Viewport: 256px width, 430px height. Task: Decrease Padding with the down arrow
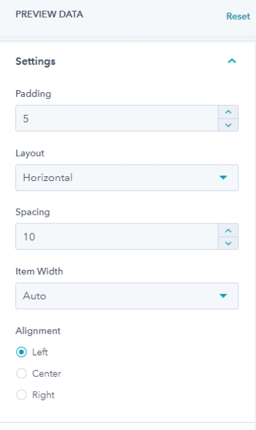228,125
